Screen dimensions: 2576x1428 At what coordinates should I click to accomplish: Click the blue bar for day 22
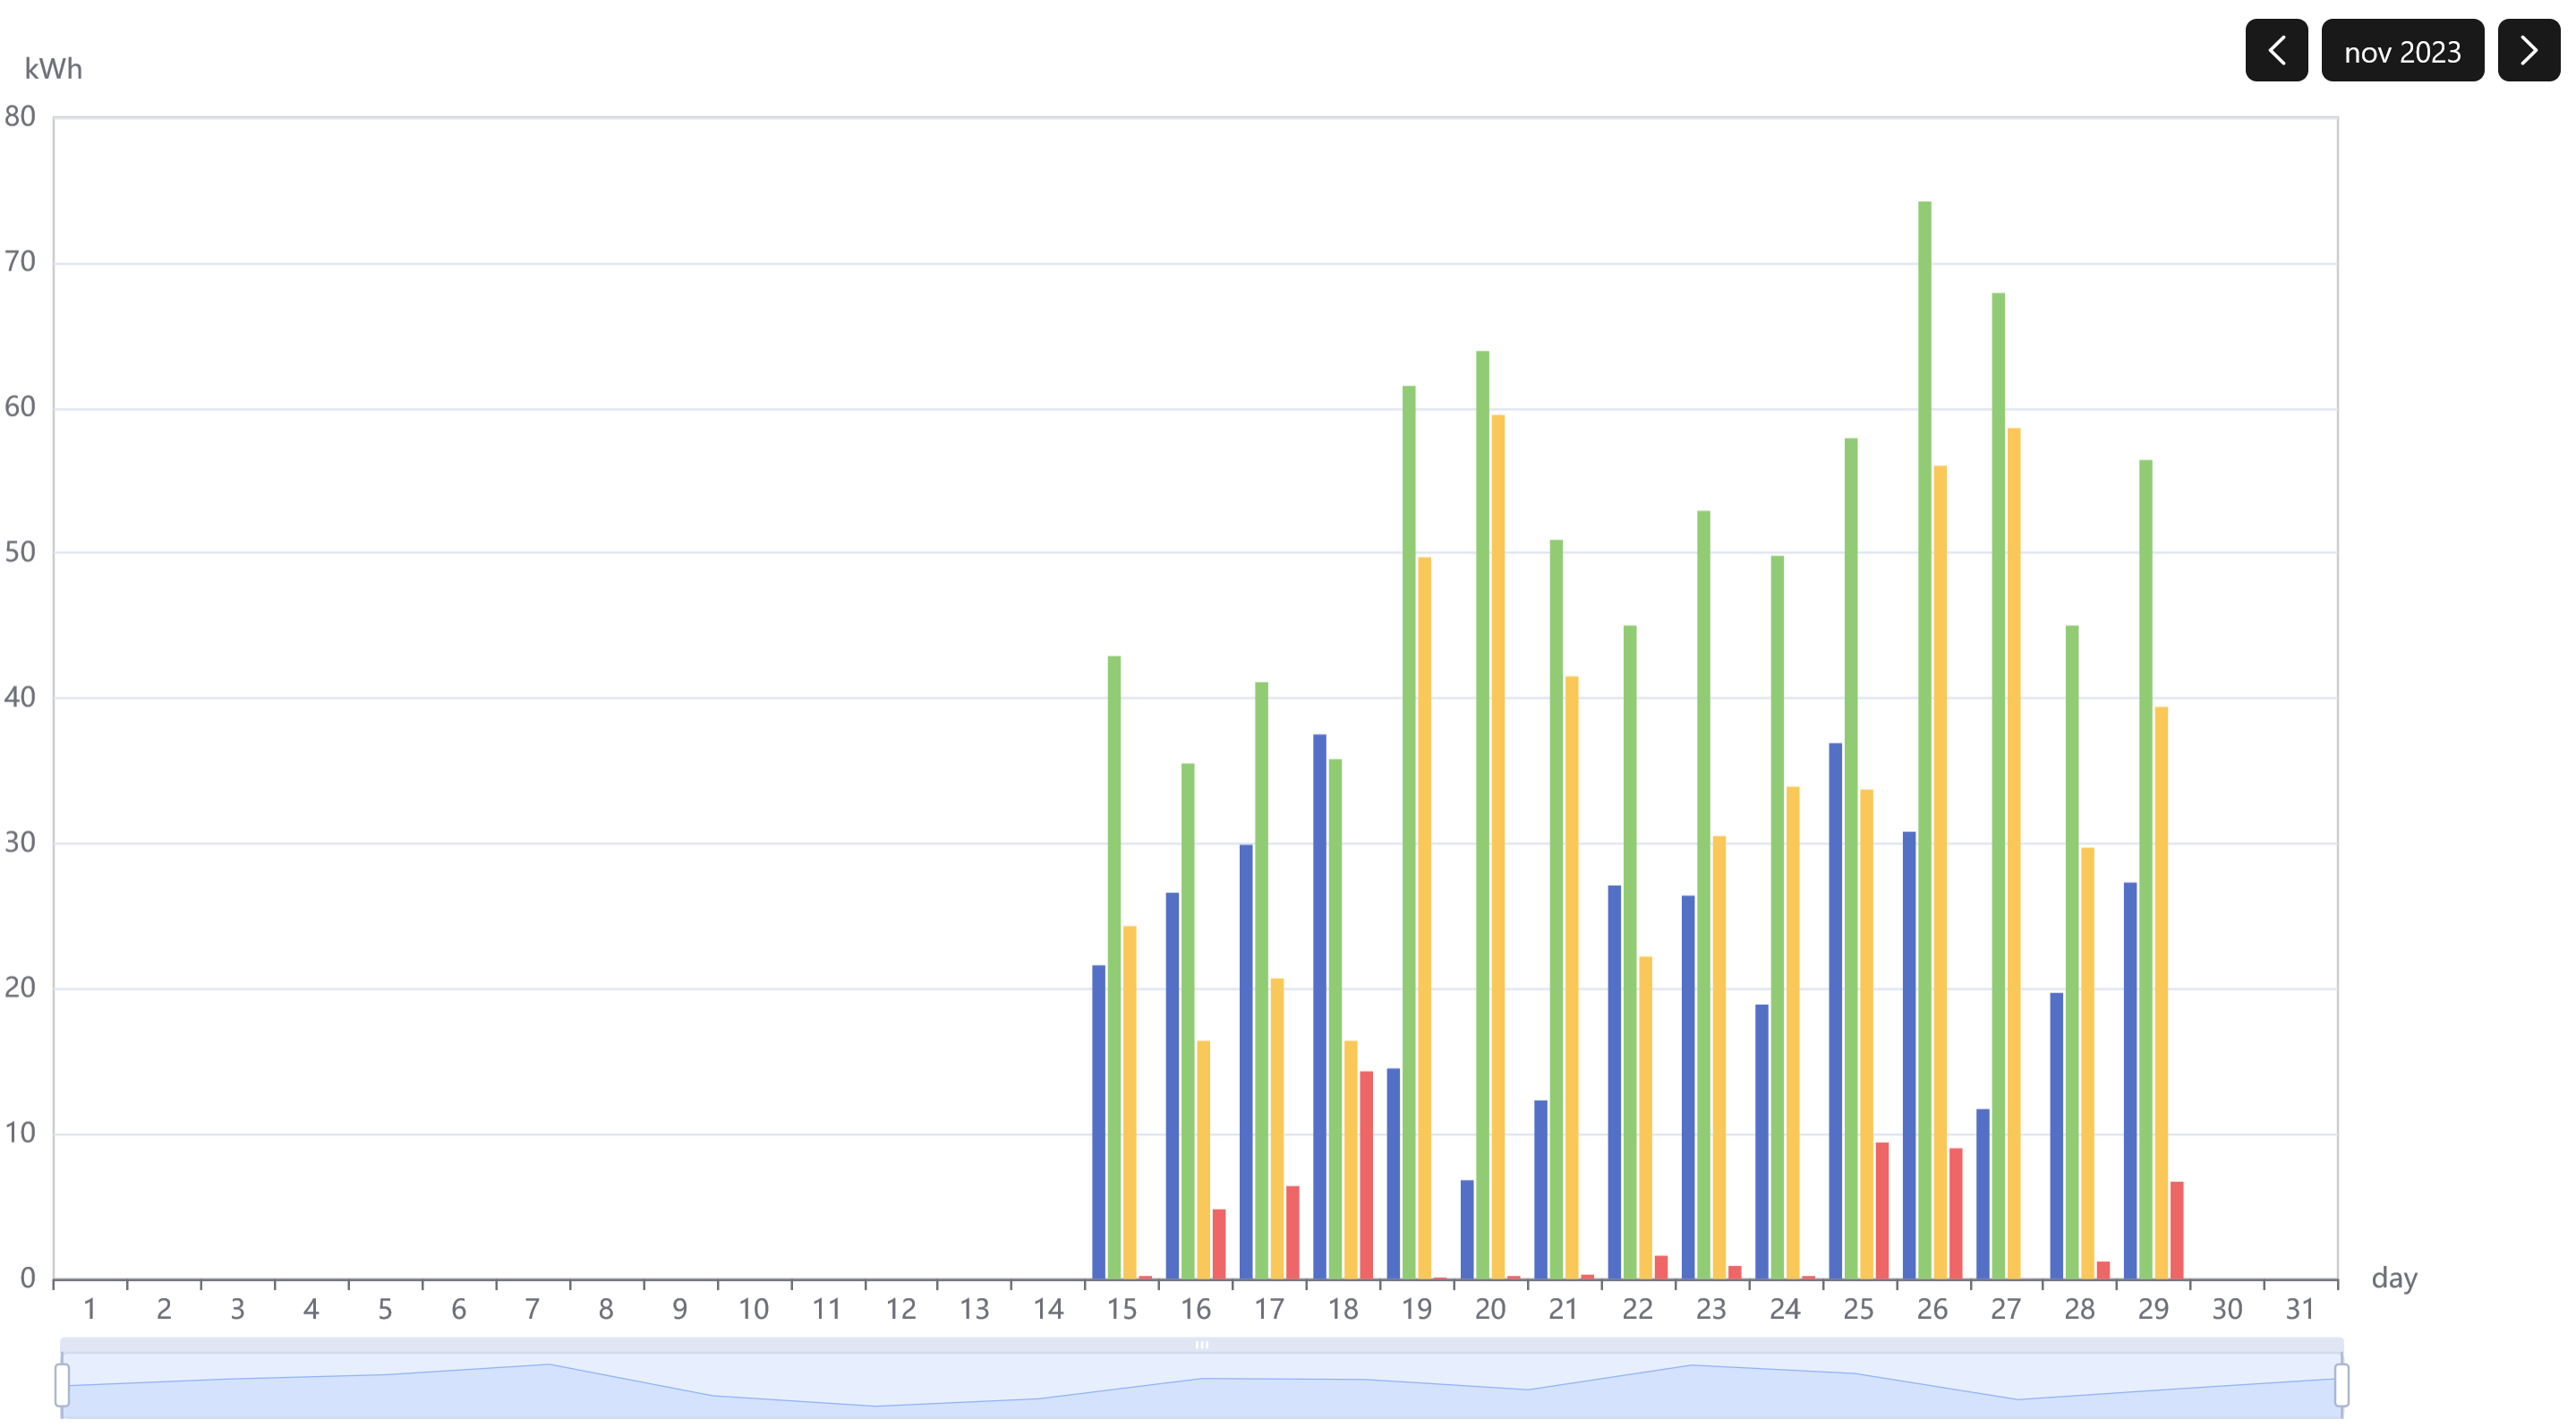(x=1613, y=1081)
